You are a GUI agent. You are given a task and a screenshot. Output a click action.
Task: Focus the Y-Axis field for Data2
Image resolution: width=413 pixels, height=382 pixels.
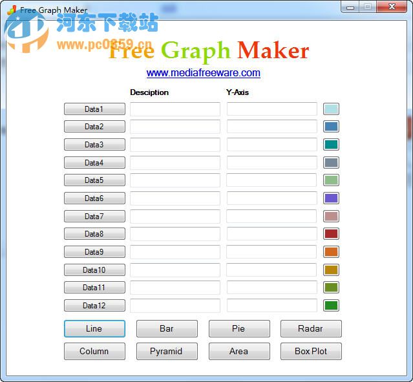coord(272,127)
